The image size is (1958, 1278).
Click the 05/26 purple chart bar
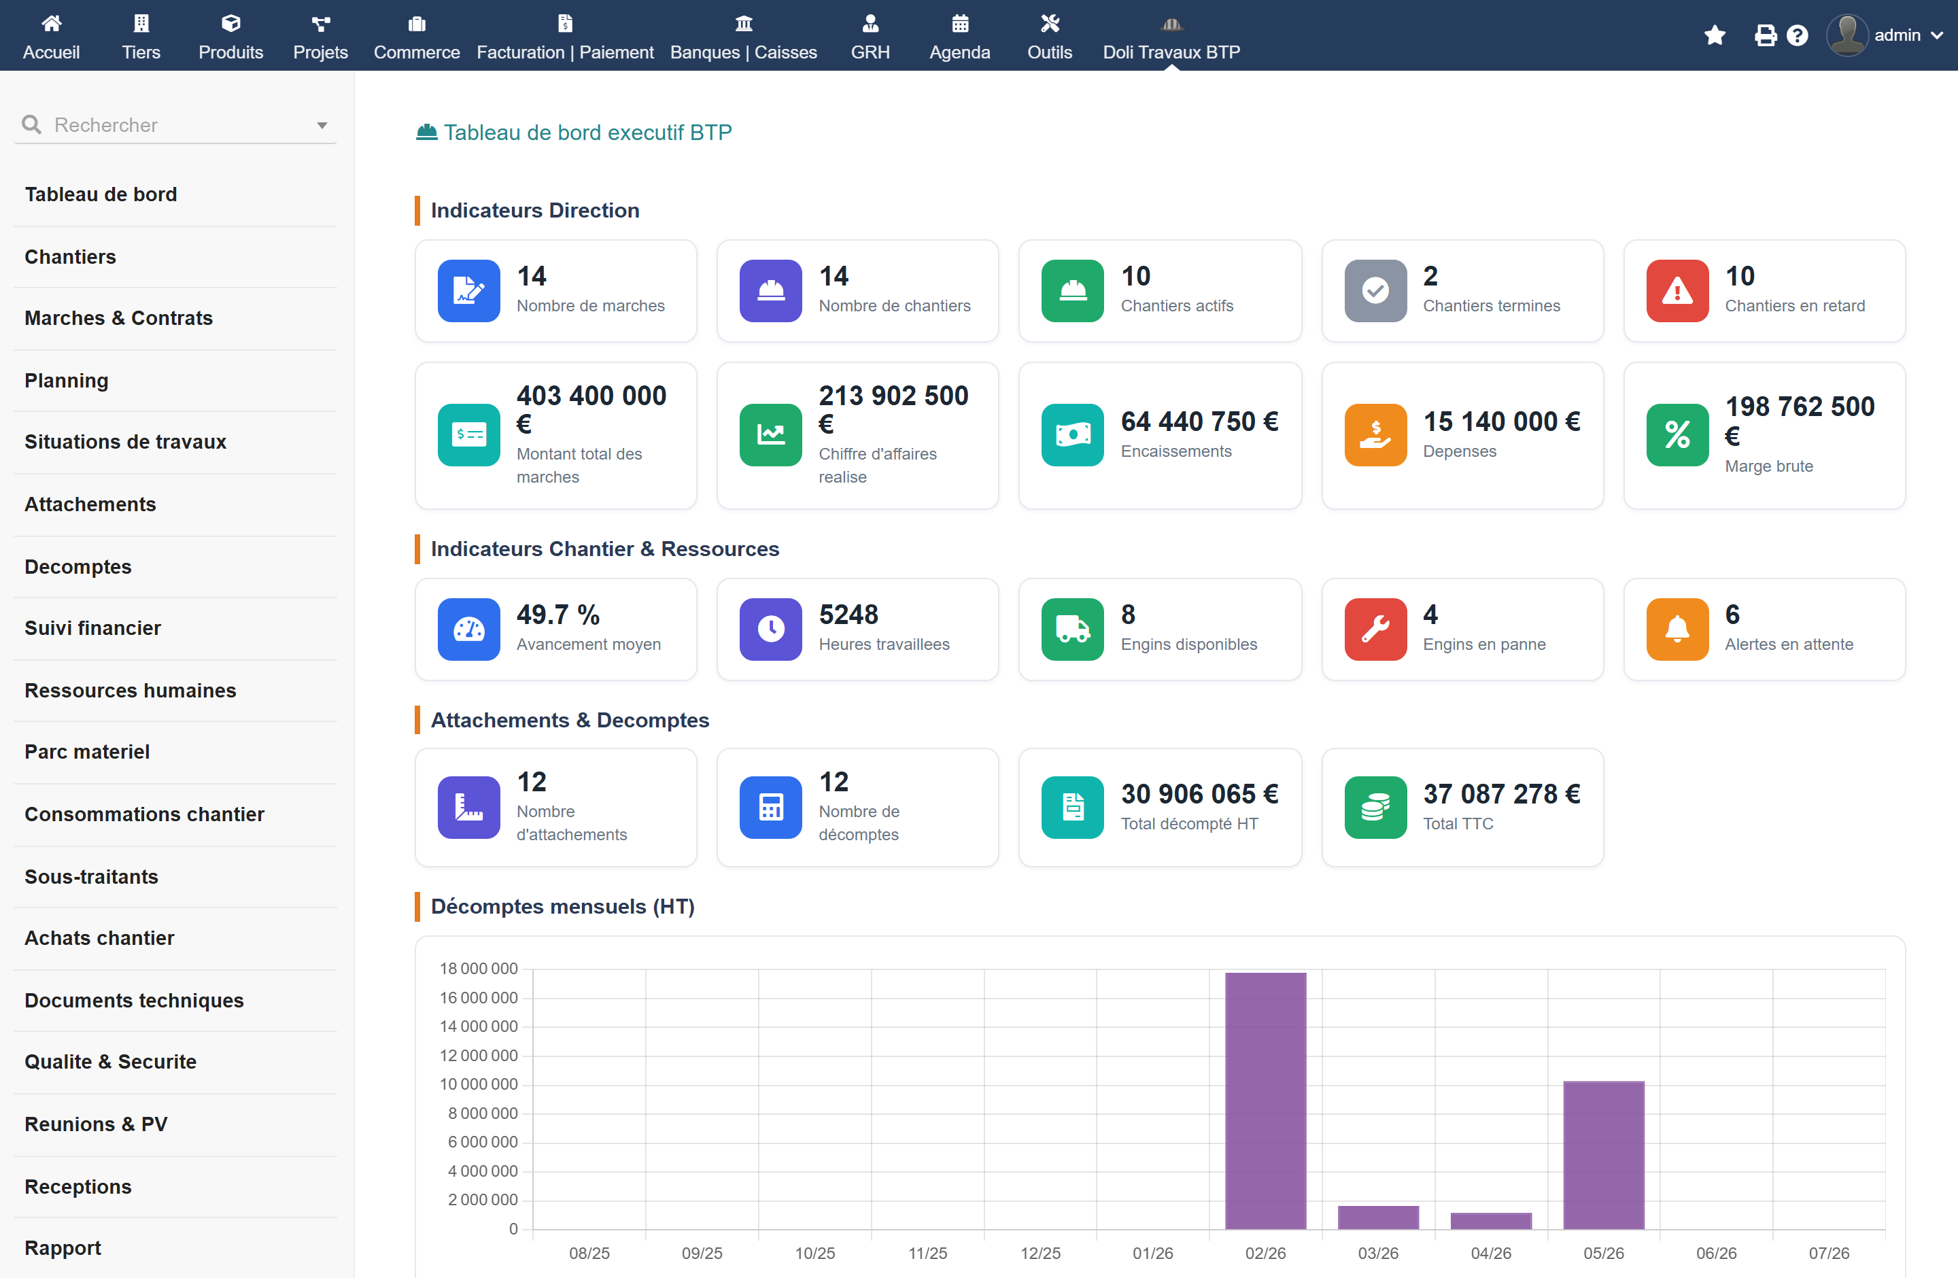(x=1603, y=1155)
